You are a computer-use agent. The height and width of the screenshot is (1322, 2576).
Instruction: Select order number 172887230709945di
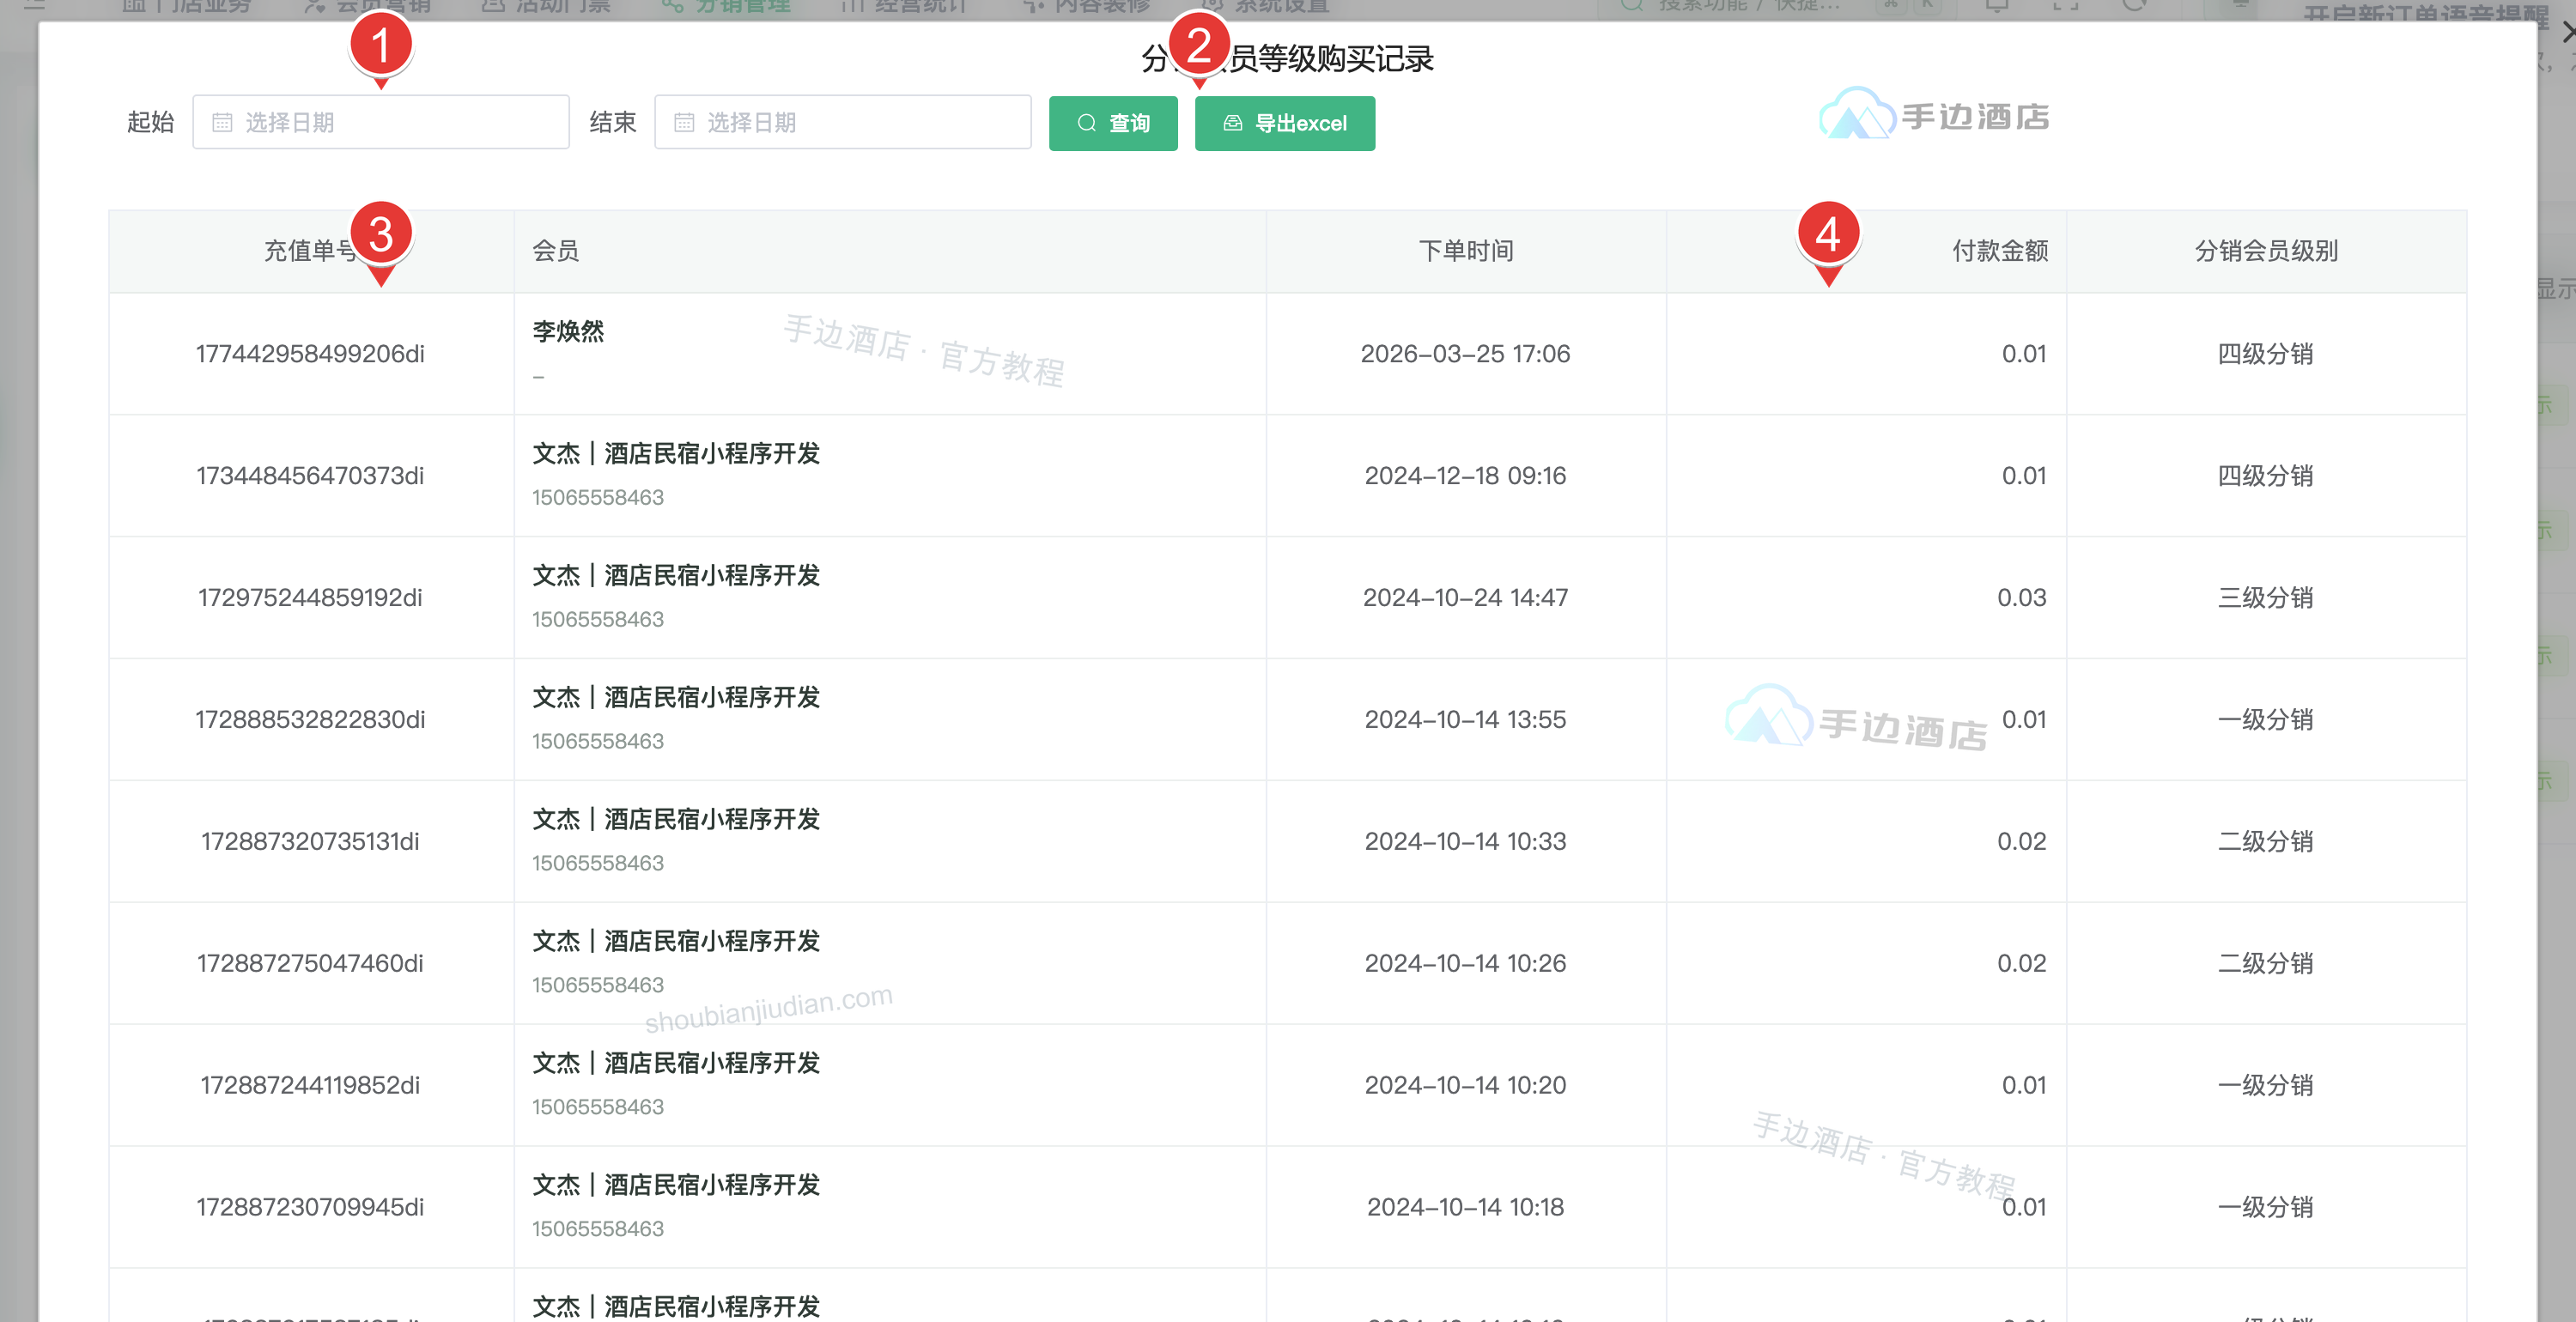(310, 1208)
